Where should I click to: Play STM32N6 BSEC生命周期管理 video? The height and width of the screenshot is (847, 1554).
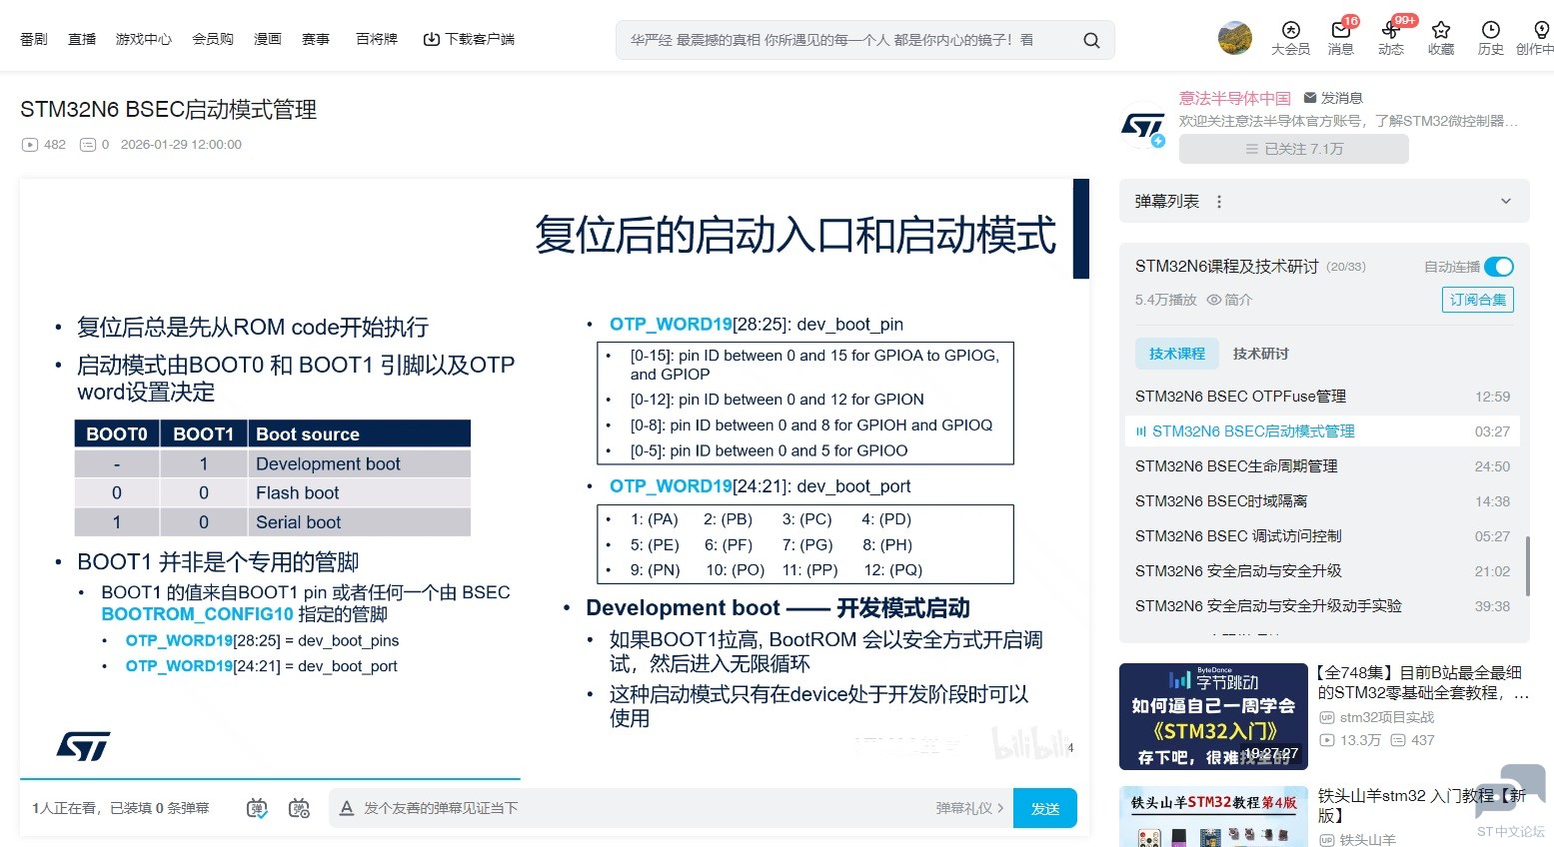(1322, 466)
